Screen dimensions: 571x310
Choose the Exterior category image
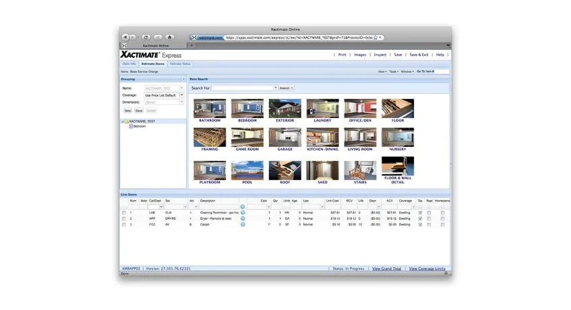click(284, 108)
